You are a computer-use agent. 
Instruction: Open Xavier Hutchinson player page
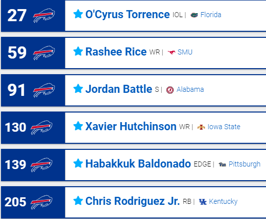131,127
